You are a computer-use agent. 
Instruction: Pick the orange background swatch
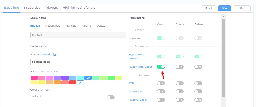pyautogui.click(x=57, y=82)
